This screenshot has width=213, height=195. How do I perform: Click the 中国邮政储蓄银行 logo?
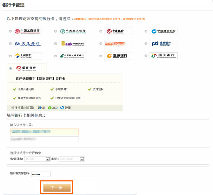coord(73,56)
